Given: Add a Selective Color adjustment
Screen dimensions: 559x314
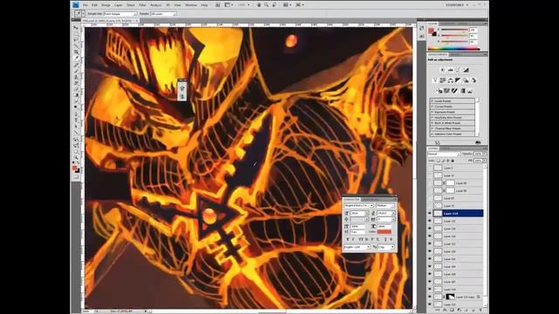Looking at the screenshot, I should pos(470,91).
